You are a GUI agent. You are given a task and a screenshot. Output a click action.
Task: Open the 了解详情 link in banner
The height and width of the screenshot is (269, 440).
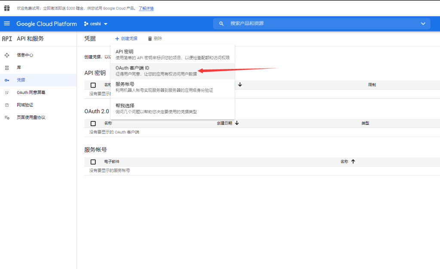146,8
